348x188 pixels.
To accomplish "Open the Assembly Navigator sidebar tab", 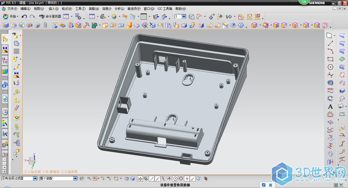I will point(5,39).
